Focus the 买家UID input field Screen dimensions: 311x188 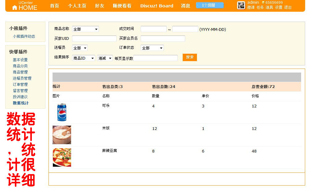[94, 38]
